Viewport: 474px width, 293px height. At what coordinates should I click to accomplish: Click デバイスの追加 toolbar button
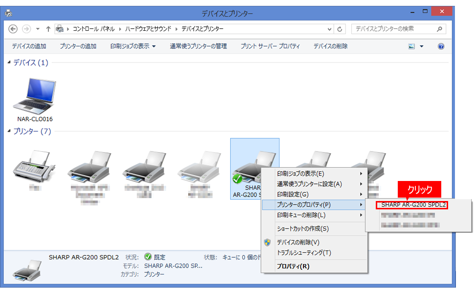pyautogui.click(x=29, y=46)
